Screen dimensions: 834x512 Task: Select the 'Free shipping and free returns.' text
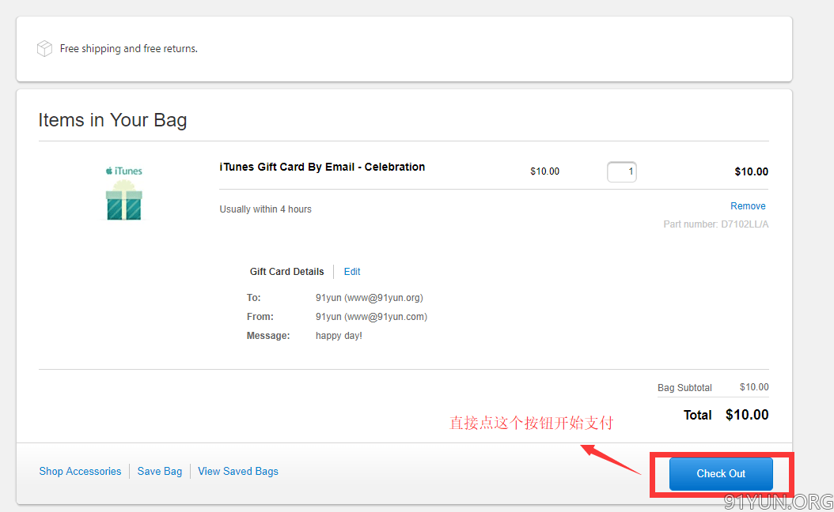click(129, 48)
